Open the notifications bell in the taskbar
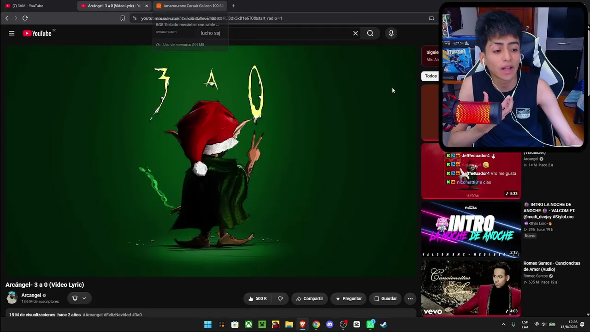 click(x=582, y=325)
